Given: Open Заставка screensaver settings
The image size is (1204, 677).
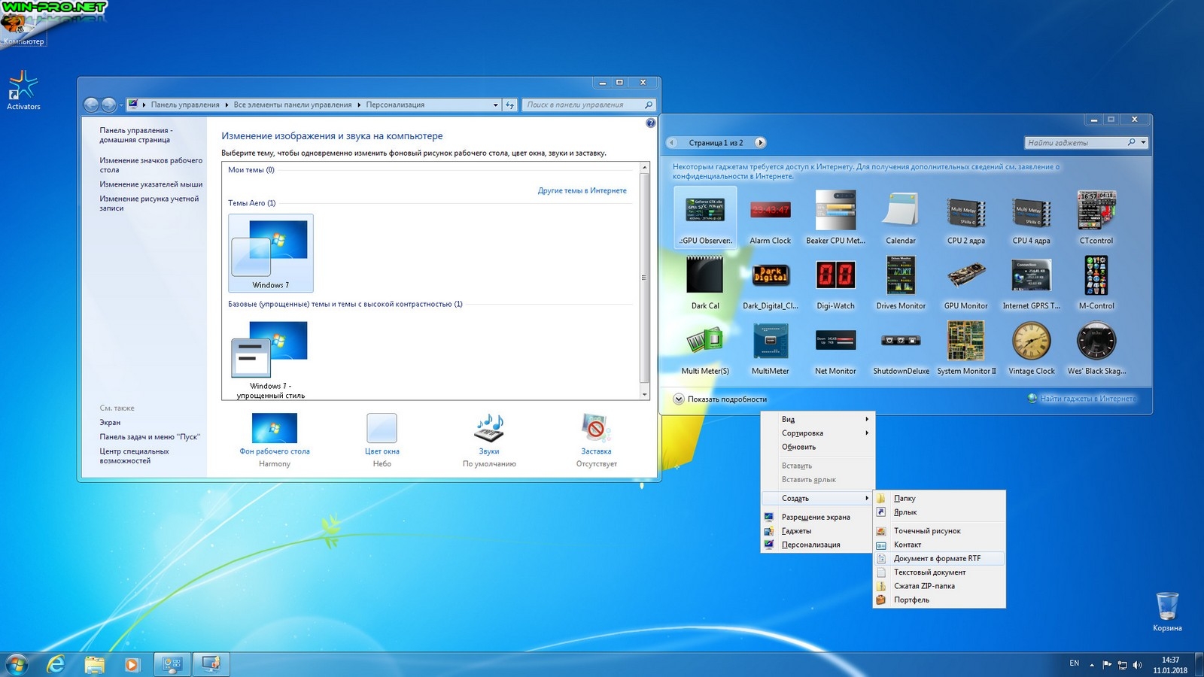Looking at the screenshot, I should 596,440.
